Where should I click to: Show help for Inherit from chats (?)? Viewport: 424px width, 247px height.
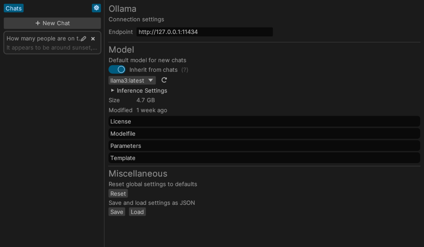coord(185,70)
